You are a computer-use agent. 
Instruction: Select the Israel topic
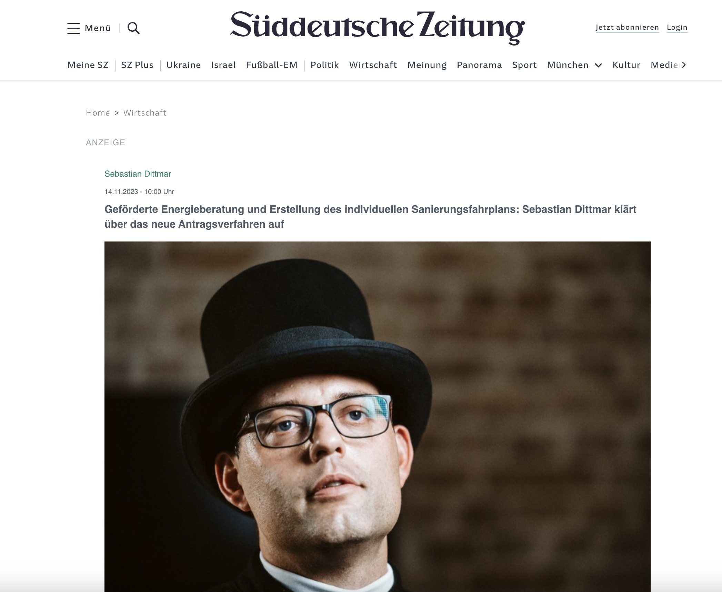click(223, 65)
